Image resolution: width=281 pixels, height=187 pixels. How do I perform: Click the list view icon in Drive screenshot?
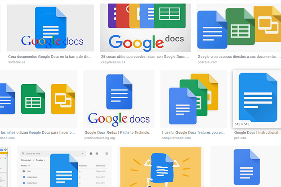[x=106, y=154]
